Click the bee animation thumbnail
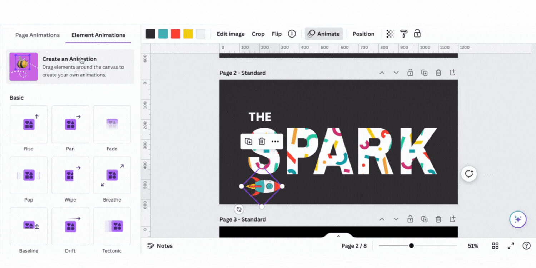The image size is (536, 268). 24,67
